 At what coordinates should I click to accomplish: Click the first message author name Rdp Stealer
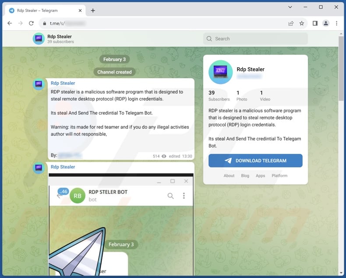click(63, 83)
